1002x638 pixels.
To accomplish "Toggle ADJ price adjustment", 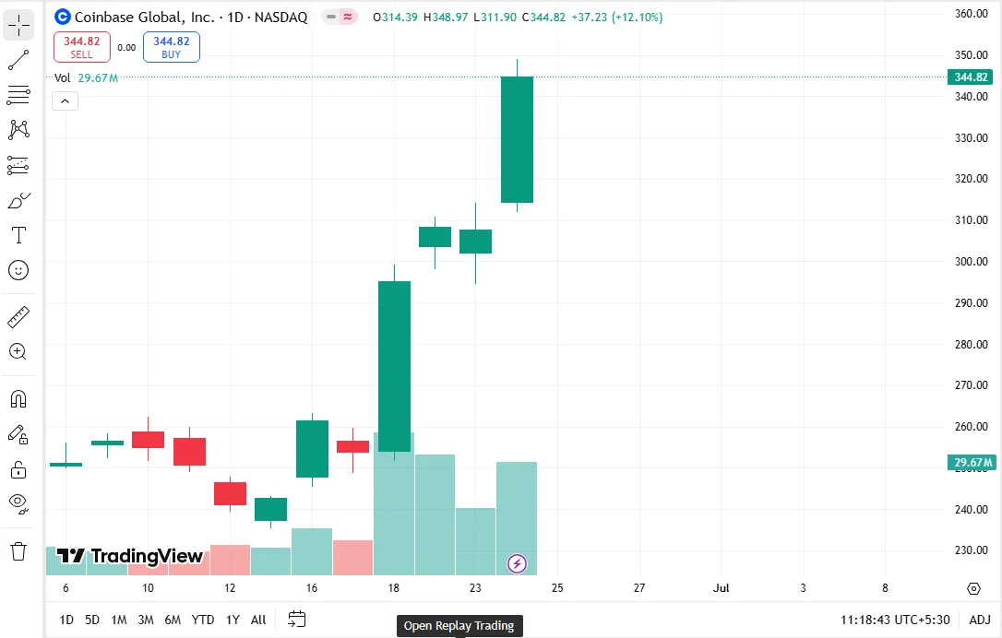I will pyautogui.click(x=979, y=620).
